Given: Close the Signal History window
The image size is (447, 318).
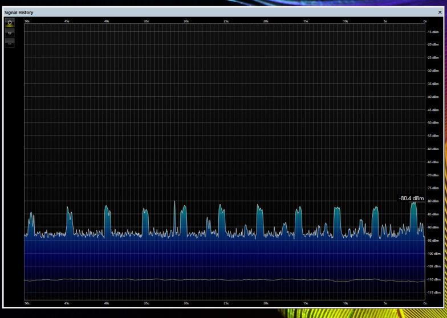Looking at the screenshot, I should pyautogui.click(x=440, y=13).
